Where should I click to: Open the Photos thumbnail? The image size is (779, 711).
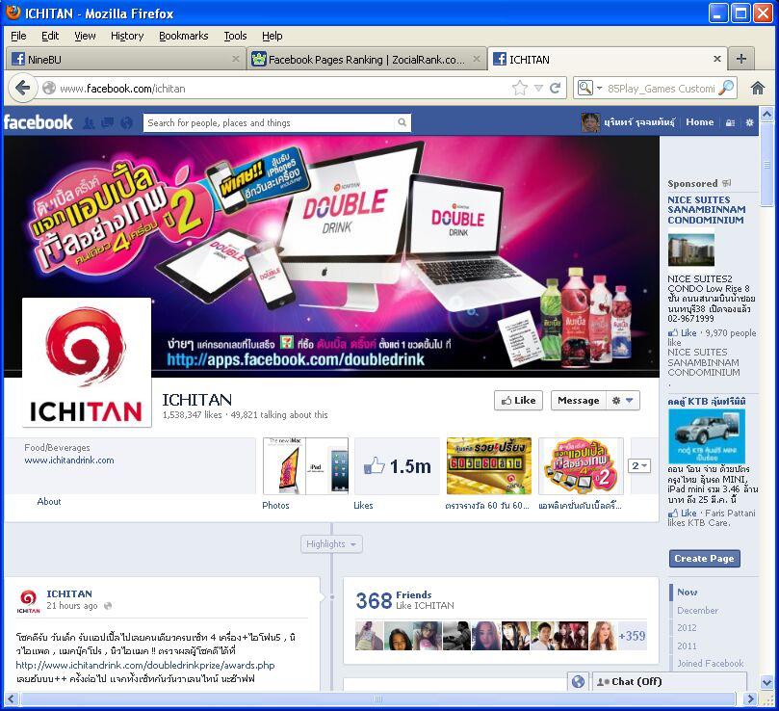pos(305,466)
